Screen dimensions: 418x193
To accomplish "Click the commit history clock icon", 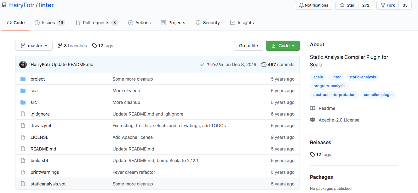I will pos(264,64).
